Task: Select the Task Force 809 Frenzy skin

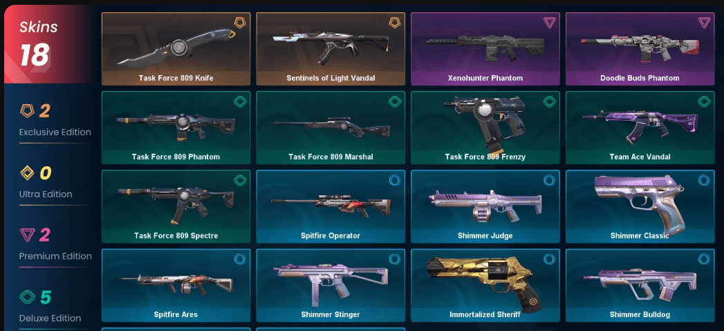Action: coord(485,128)
